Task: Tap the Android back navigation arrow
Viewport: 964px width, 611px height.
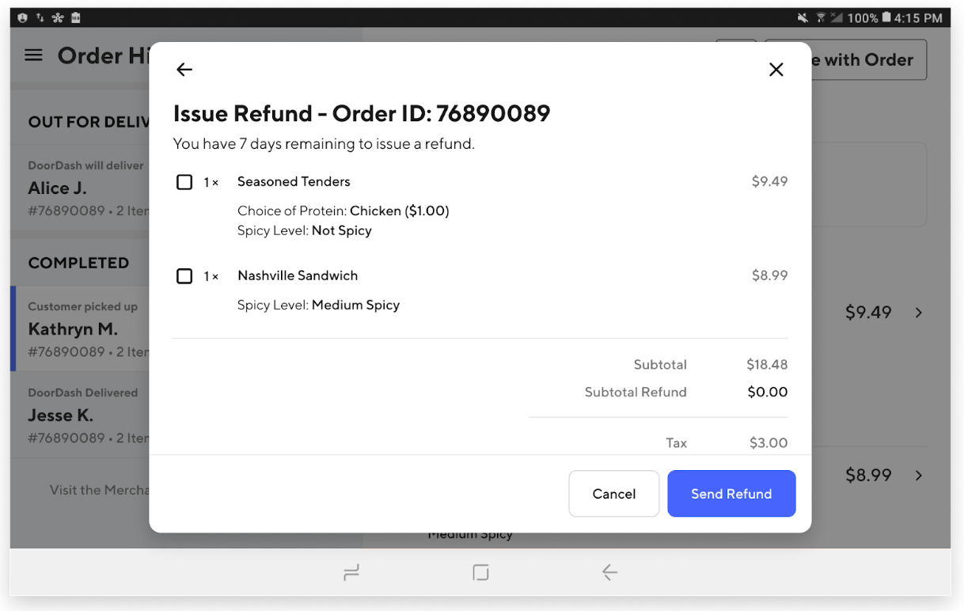Action: click(x=609, y=572)
